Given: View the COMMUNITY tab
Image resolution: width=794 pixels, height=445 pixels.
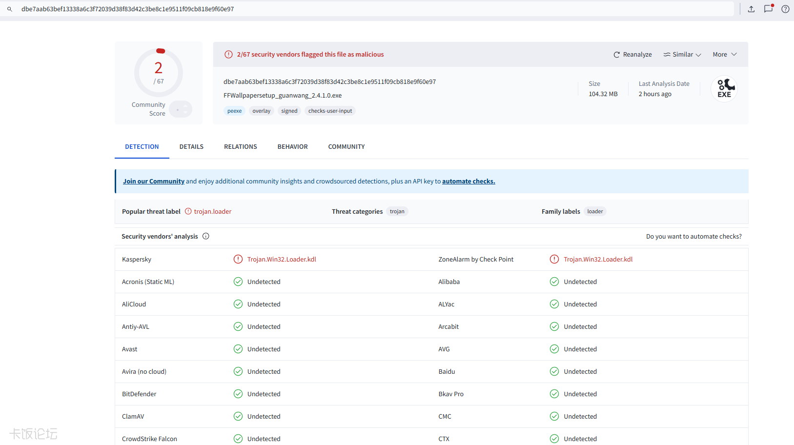Looking at the screenshot, I should [346, 147].
